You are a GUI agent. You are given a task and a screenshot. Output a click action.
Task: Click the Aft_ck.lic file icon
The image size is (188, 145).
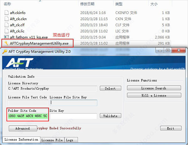click(7, 31)
